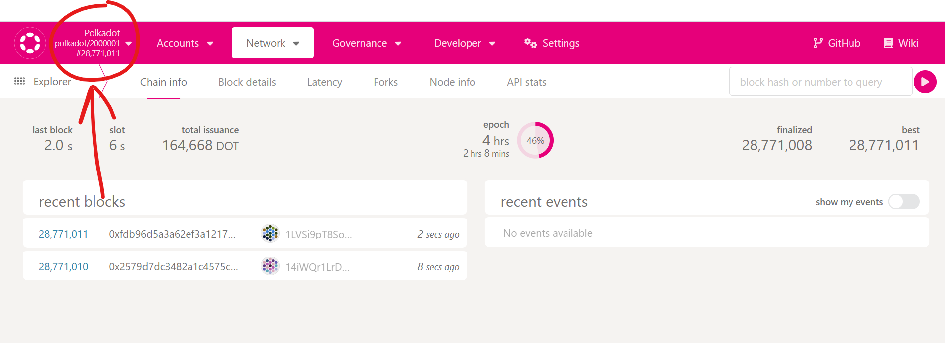Open the Developer dropdown menu
The width and height of the screenshot is (945, 343).
point(465,43)
